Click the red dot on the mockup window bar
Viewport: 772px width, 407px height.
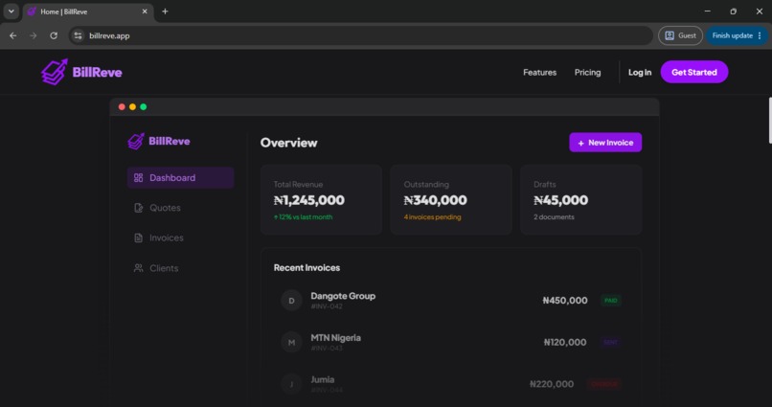click(x=122, y=107)
